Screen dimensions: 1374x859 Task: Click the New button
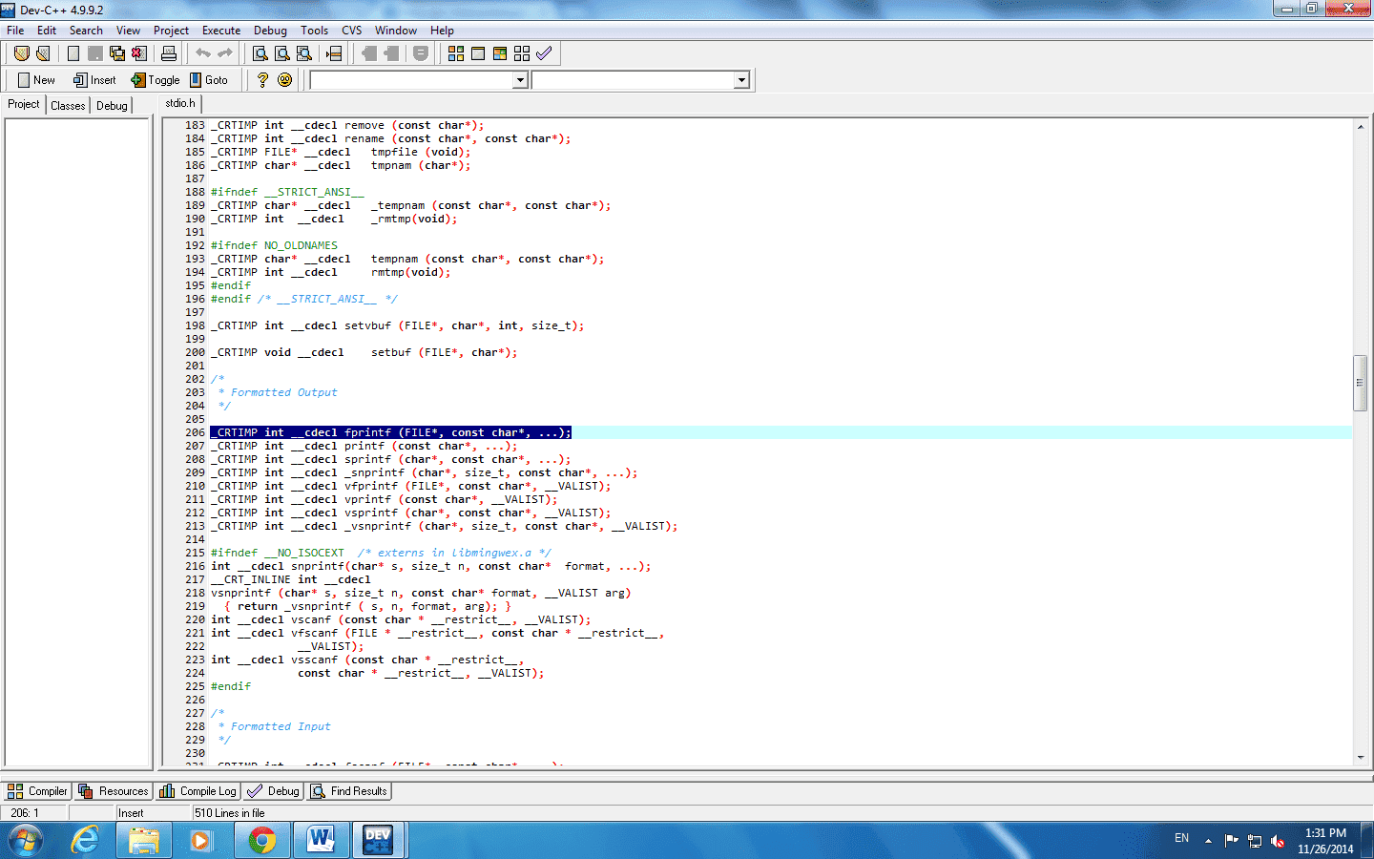36,80
